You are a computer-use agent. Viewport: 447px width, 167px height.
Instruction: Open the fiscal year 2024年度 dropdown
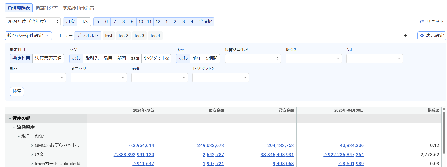point(33,22)
